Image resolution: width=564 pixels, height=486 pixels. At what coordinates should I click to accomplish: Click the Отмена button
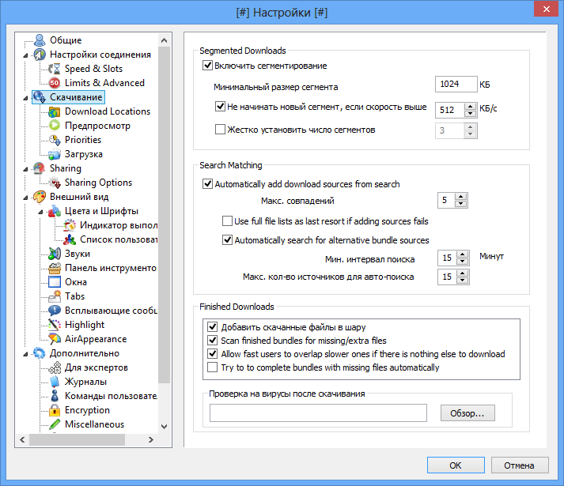(520, 465)
